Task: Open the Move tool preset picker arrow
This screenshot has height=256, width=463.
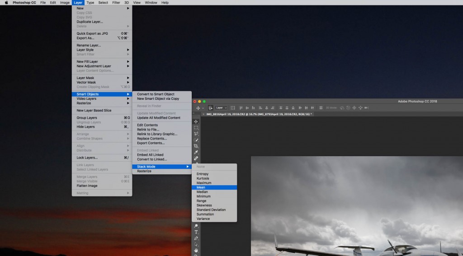Action: (203, 108)
